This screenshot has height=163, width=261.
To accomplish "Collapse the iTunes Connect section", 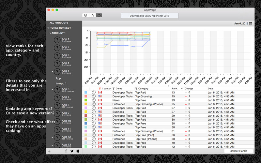I will tap(48, 28).
